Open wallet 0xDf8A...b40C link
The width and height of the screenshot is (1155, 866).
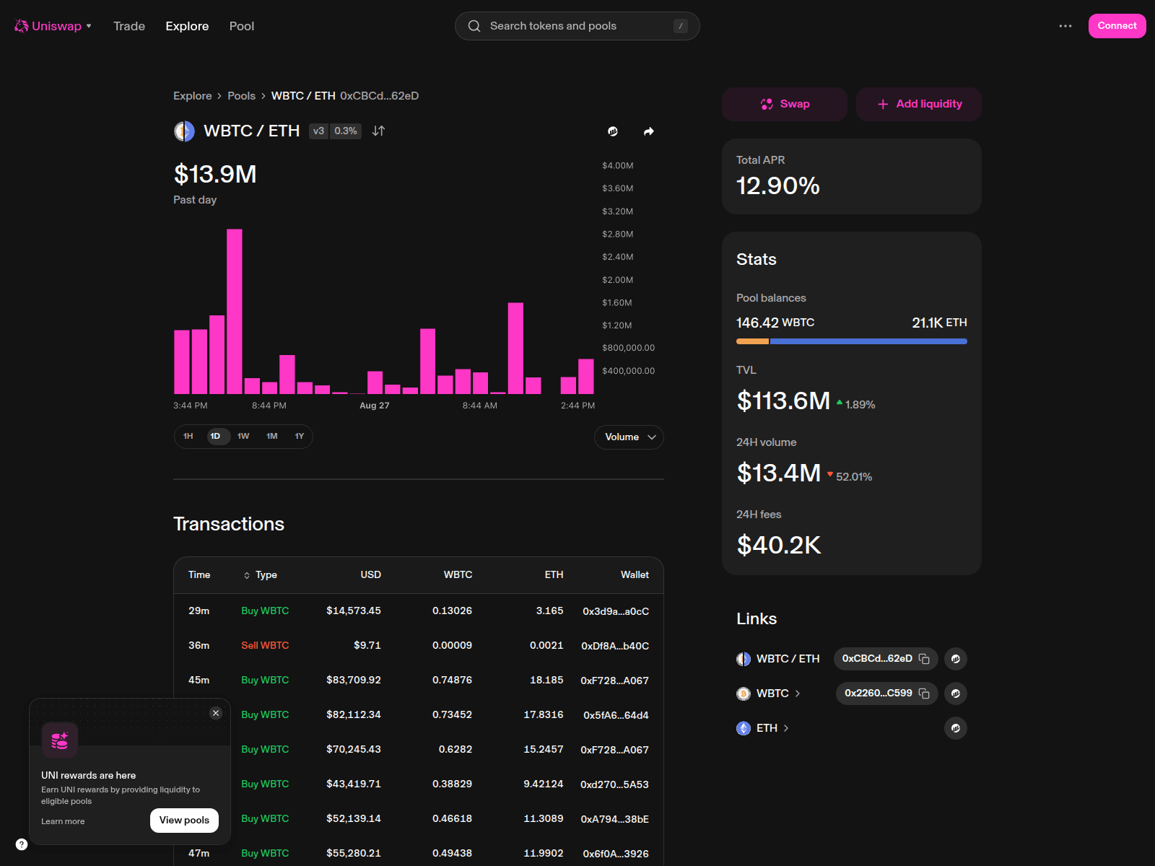[615, 646]
